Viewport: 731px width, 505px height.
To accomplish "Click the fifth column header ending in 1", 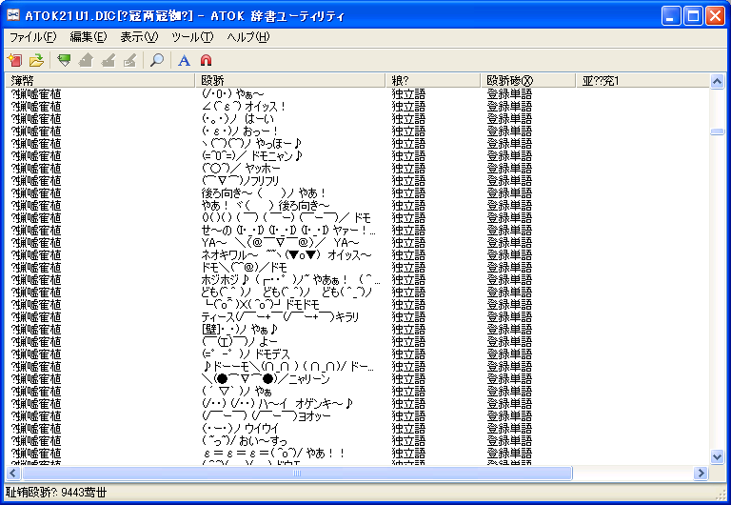I will click(642, 80).
